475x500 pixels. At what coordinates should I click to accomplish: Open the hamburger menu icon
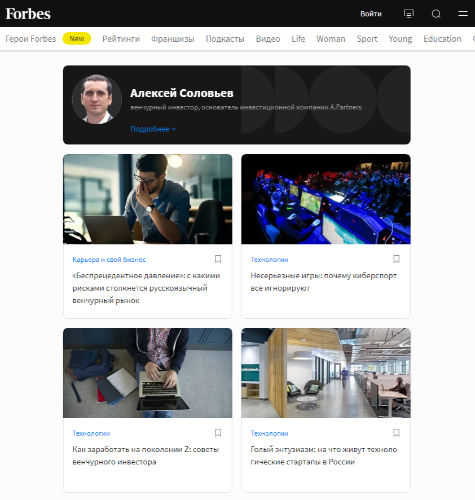pos(463,14)
